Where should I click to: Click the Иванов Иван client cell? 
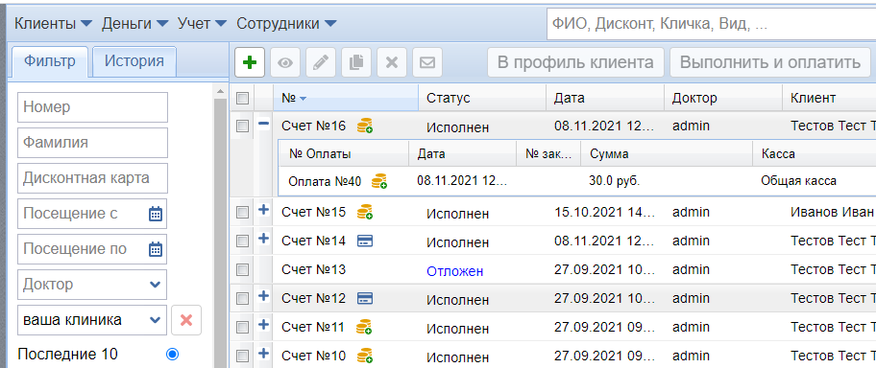coord(832,212)
